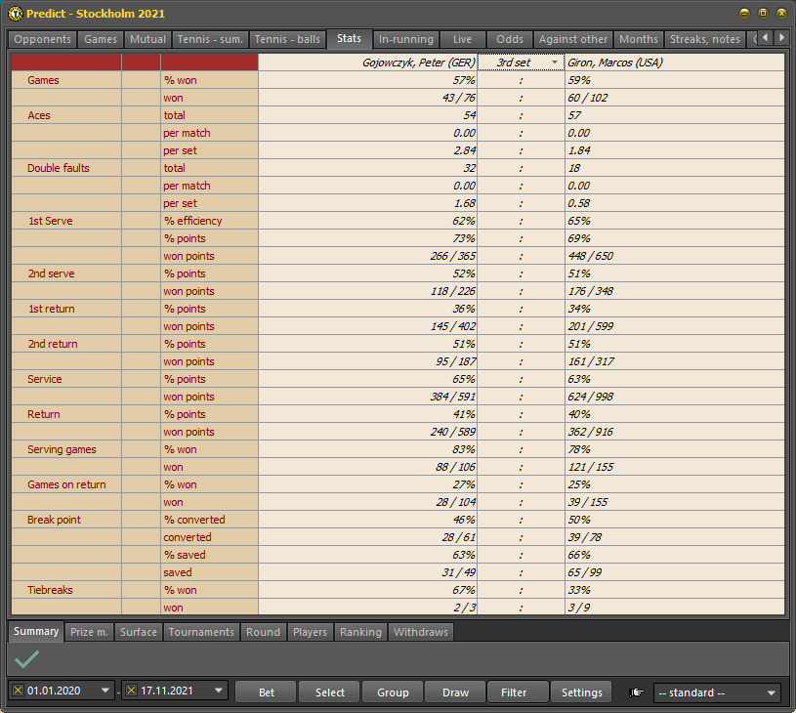Maximize the Predict window

(x=763, y=14)
